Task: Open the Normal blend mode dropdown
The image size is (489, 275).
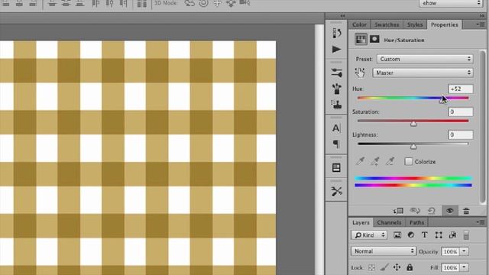Action: point(384,251)
